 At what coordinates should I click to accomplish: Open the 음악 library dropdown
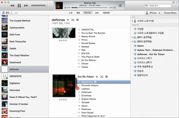tap(7, 13)
